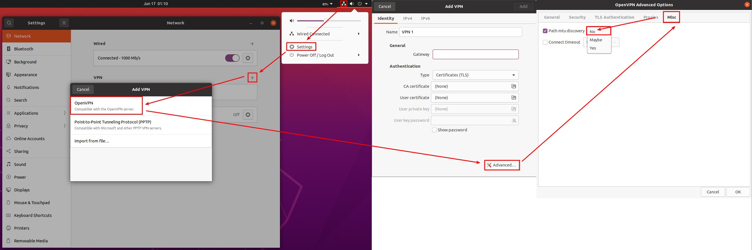
Task: Click the Gateway input field
Action: (475, 54)
